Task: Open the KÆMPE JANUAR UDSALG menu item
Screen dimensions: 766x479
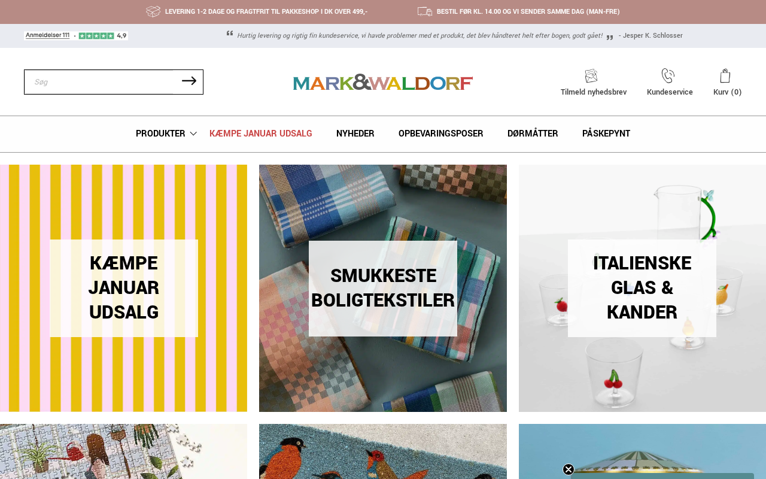Action: click(261, 134)
